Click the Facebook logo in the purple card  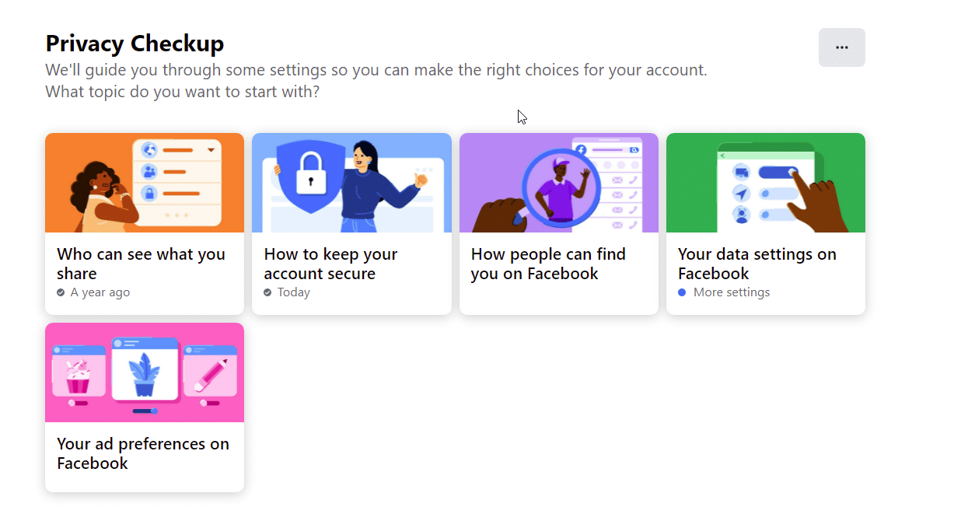pos(581,149)
